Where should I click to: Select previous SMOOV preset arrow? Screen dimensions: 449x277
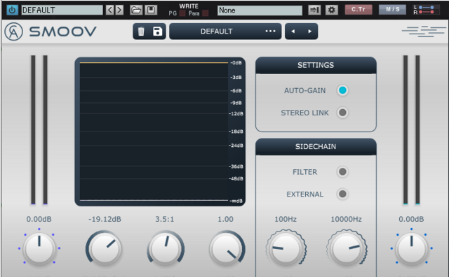[x=293, y=31]
